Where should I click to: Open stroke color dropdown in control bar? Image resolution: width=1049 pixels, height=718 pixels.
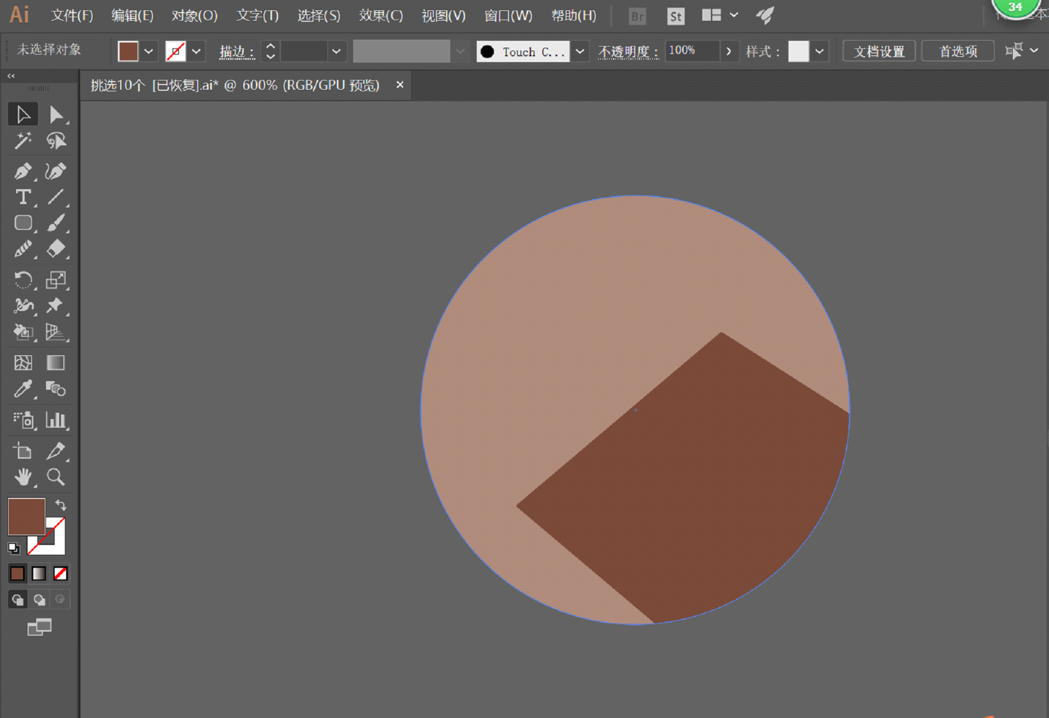click(197, 51)
